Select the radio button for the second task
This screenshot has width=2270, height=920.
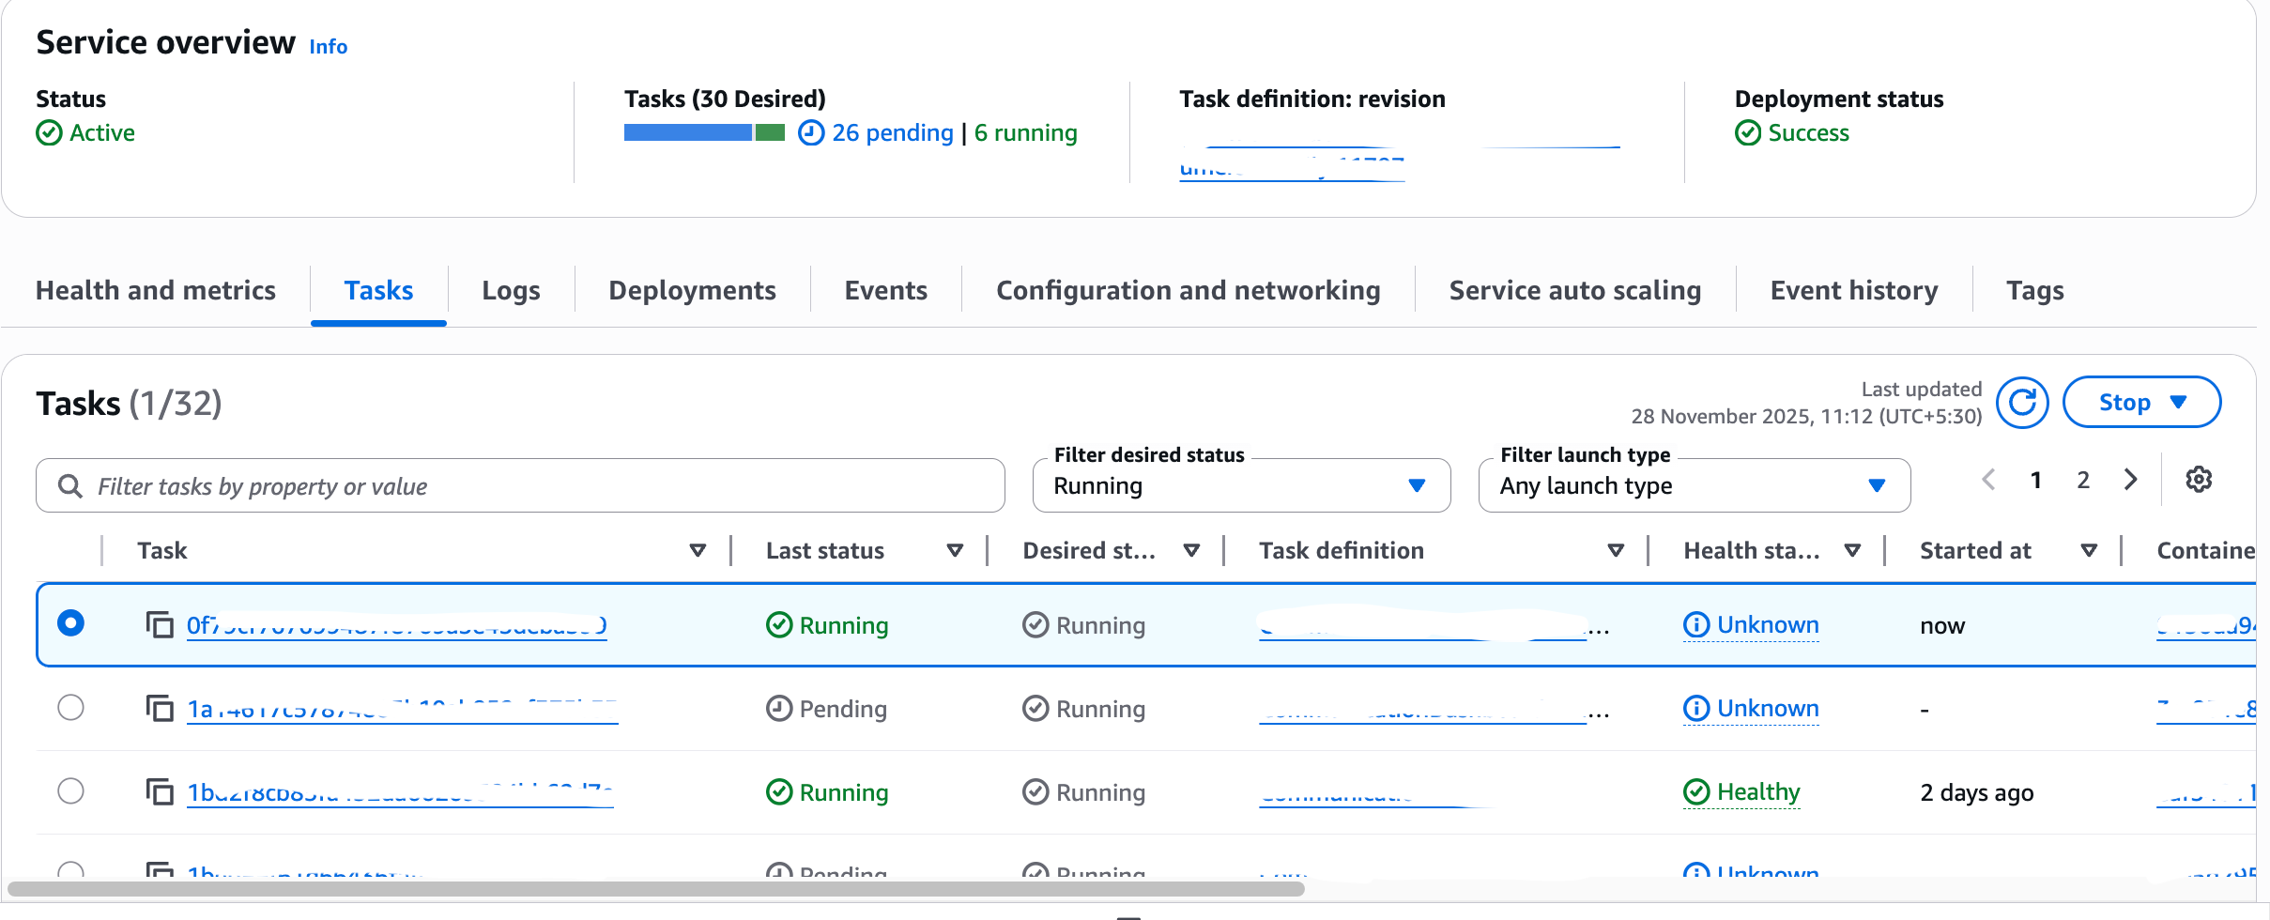[x=72, y=708]
